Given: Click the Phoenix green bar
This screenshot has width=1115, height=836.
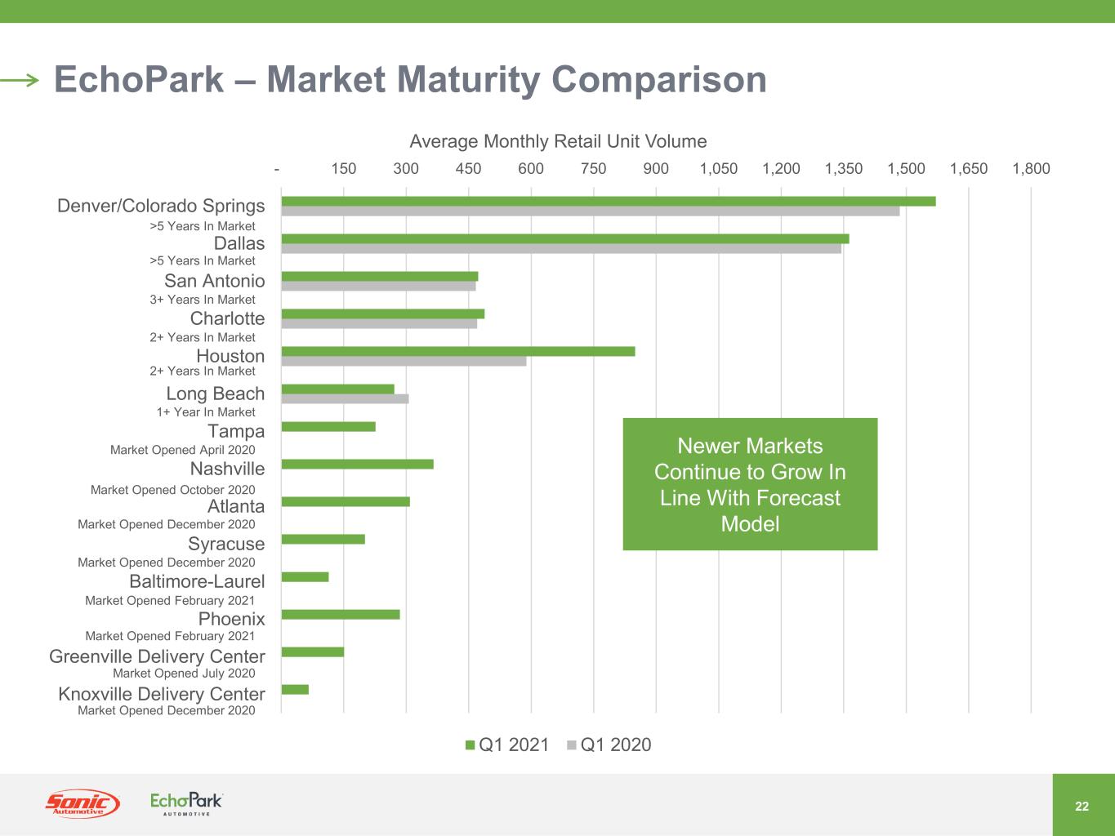Looking at the screenshot, I should click(340, 615).
